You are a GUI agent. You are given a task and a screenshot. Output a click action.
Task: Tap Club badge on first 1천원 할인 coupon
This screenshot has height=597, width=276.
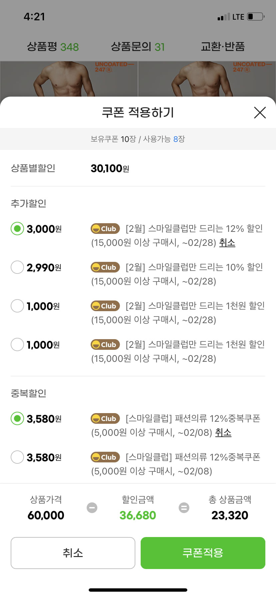(x=105, y=306)
